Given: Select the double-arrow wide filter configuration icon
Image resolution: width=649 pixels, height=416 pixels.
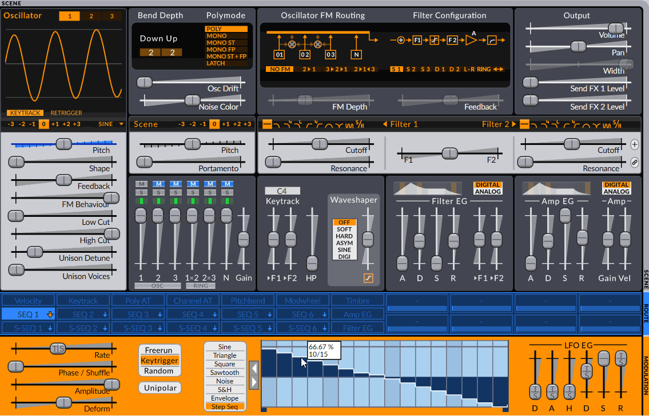Looking at the screenshot, I should tap(499, 70).
